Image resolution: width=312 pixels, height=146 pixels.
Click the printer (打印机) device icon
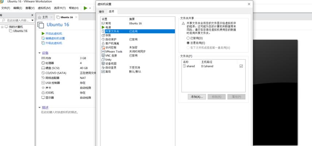tap(43, 93)
